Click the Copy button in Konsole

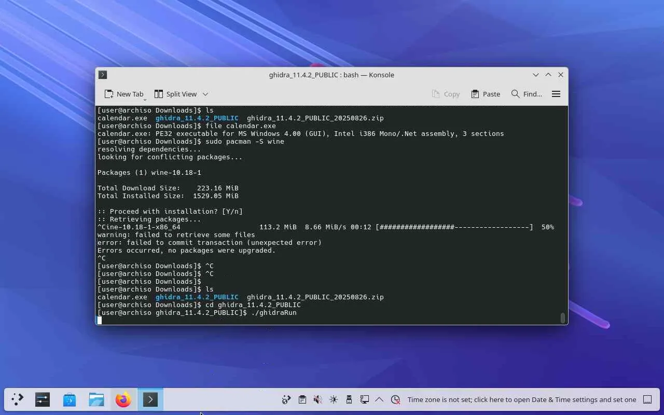[x=446, y=94]
